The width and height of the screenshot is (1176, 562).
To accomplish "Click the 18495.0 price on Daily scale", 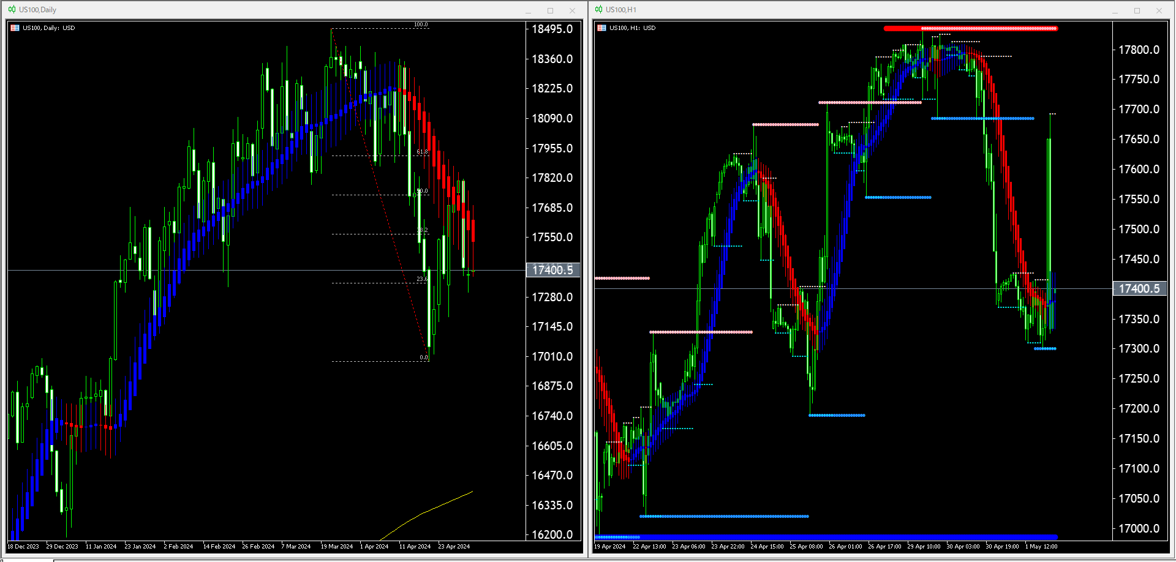I will (x=552, y=29).
